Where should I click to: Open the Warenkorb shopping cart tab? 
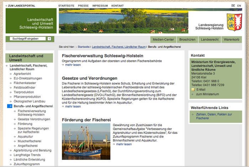click(232, 40)
